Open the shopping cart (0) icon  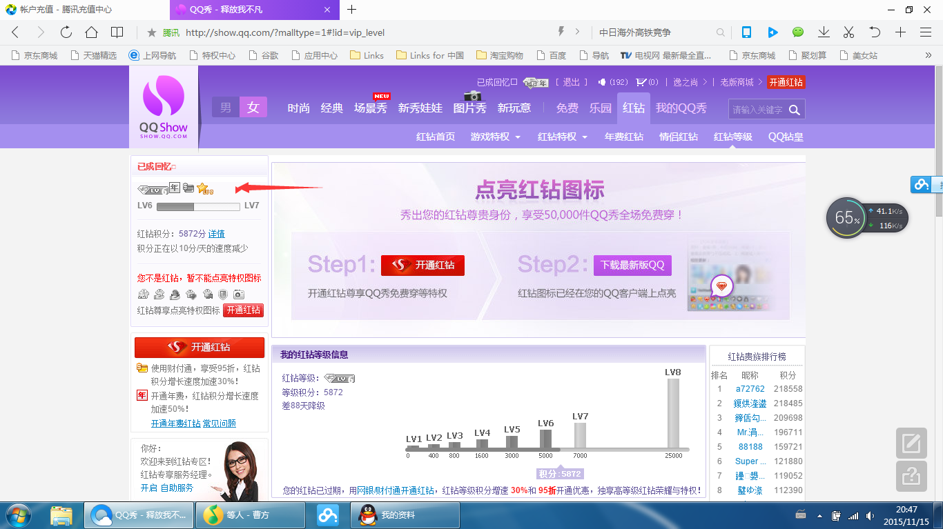pos(647,82)
